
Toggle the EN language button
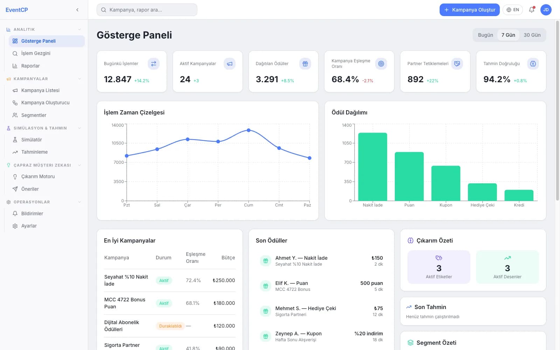point(513,10)
